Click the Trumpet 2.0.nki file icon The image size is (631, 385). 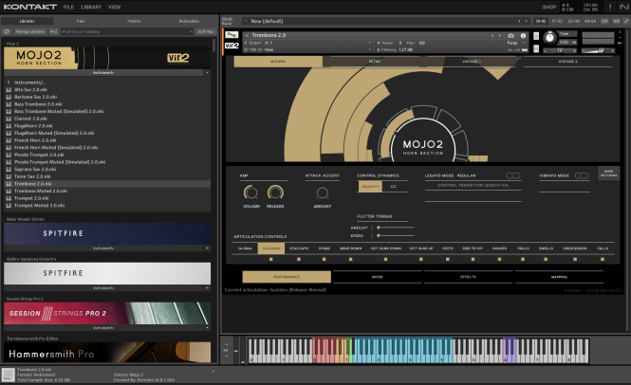(9, 198)
